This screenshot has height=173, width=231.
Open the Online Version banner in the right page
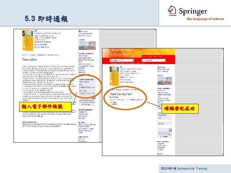pos(165,81)
